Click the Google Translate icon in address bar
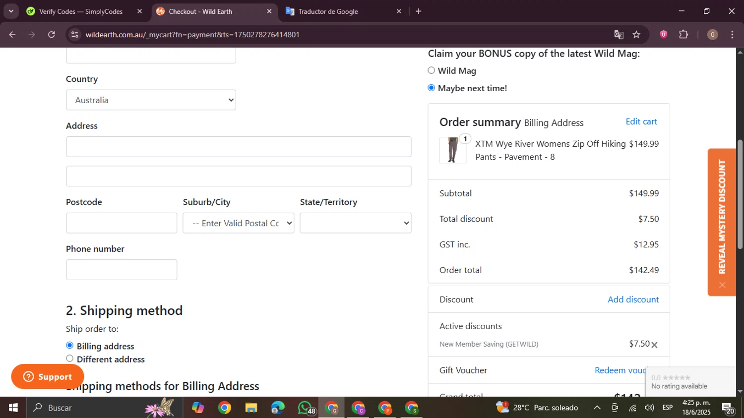This screenshot has height=418, width=744. coord(619,35)
